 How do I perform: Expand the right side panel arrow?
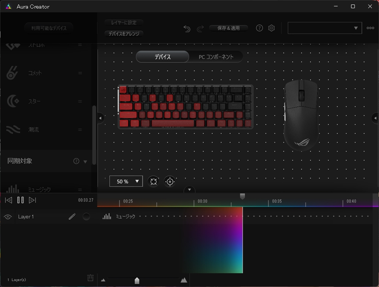375,118
